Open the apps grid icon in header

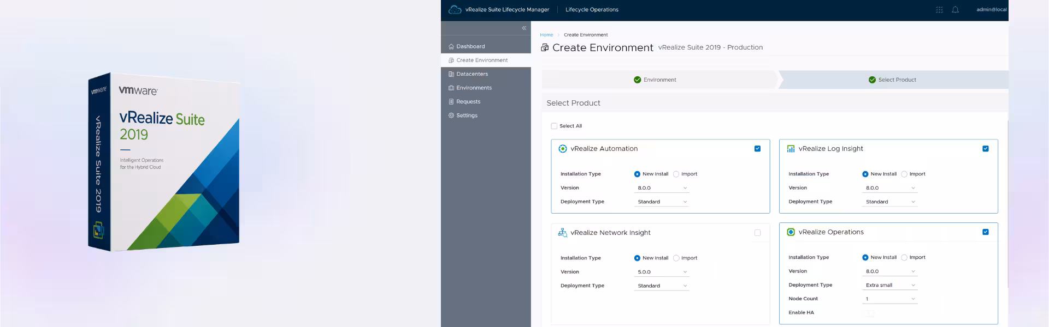coord(939,10)
